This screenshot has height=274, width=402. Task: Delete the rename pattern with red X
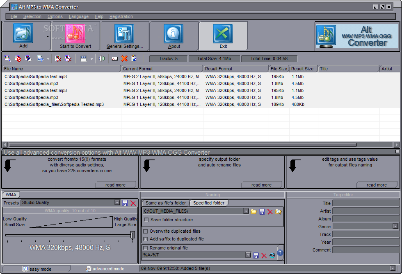coord(264,255)
